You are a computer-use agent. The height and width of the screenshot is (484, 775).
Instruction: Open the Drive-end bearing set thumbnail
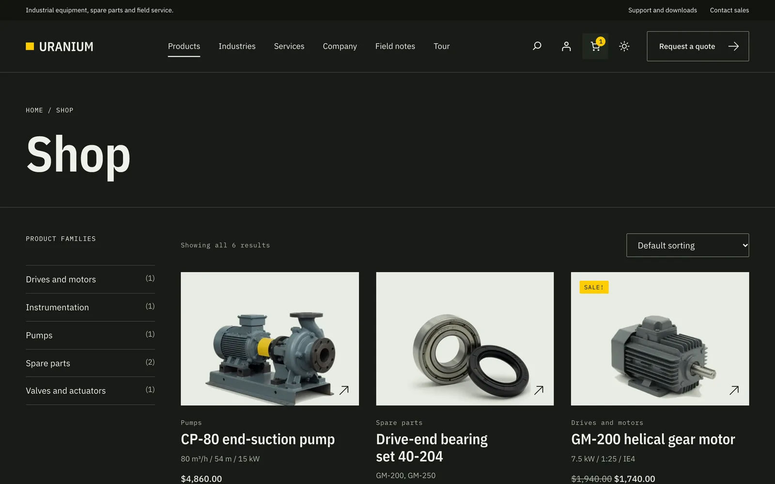pyautogui.click(x=465, y=339)
